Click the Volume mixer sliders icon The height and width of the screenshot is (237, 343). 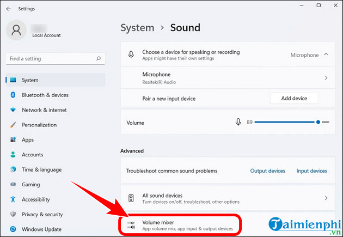[131, 225]
